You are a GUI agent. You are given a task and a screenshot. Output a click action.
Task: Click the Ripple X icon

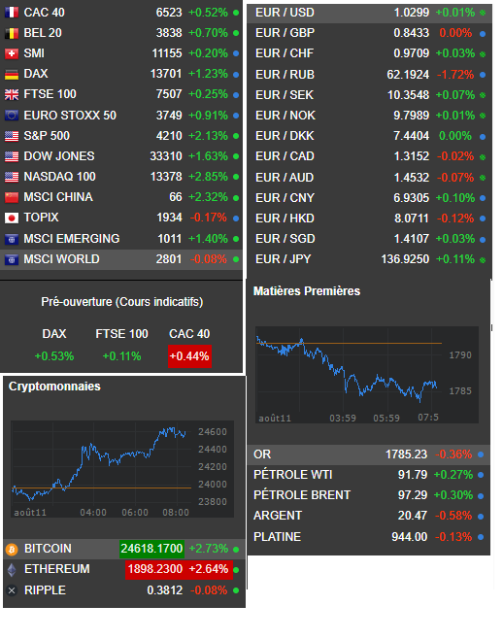(12, 590)
